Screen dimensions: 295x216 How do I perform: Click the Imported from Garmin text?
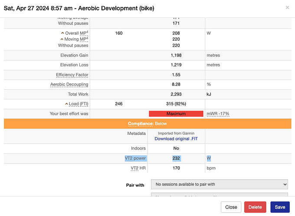[x=176, y=133]
